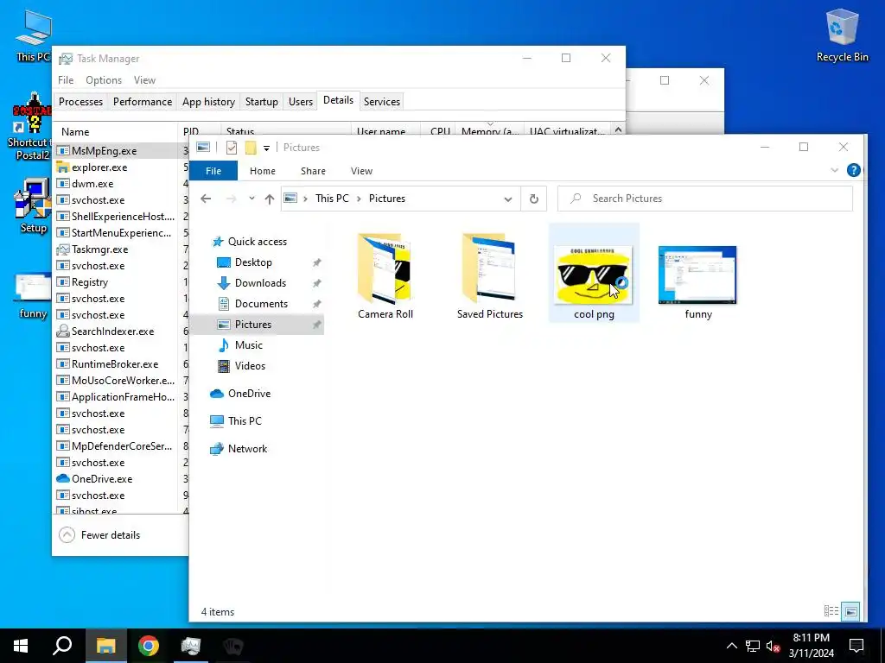Switch to Processes tab in Task Manager
885x663 pixels.
80,102
